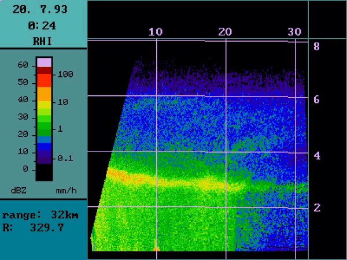Click the date field 20. 7.93
347x260 pixels.
tap(42, 10)
